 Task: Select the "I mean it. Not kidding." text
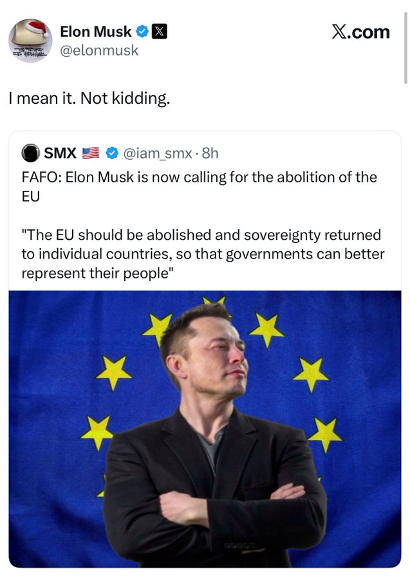pos(89,99)
